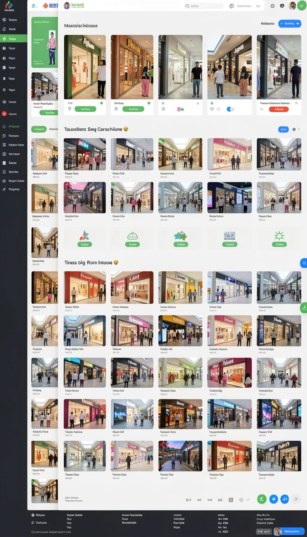This screenshot has width=307, height=537.
Task: Click the green pill under the sun icon
Action: click(279, 244)
